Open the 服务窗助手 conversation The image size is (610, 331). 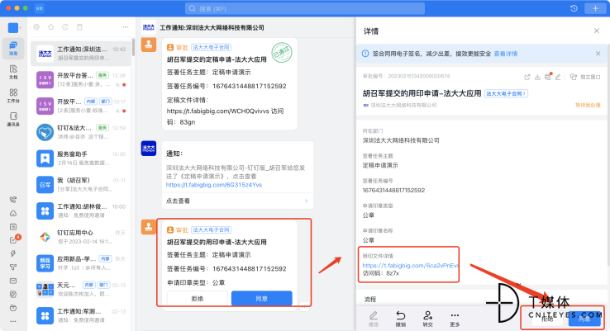pos(81,158)
